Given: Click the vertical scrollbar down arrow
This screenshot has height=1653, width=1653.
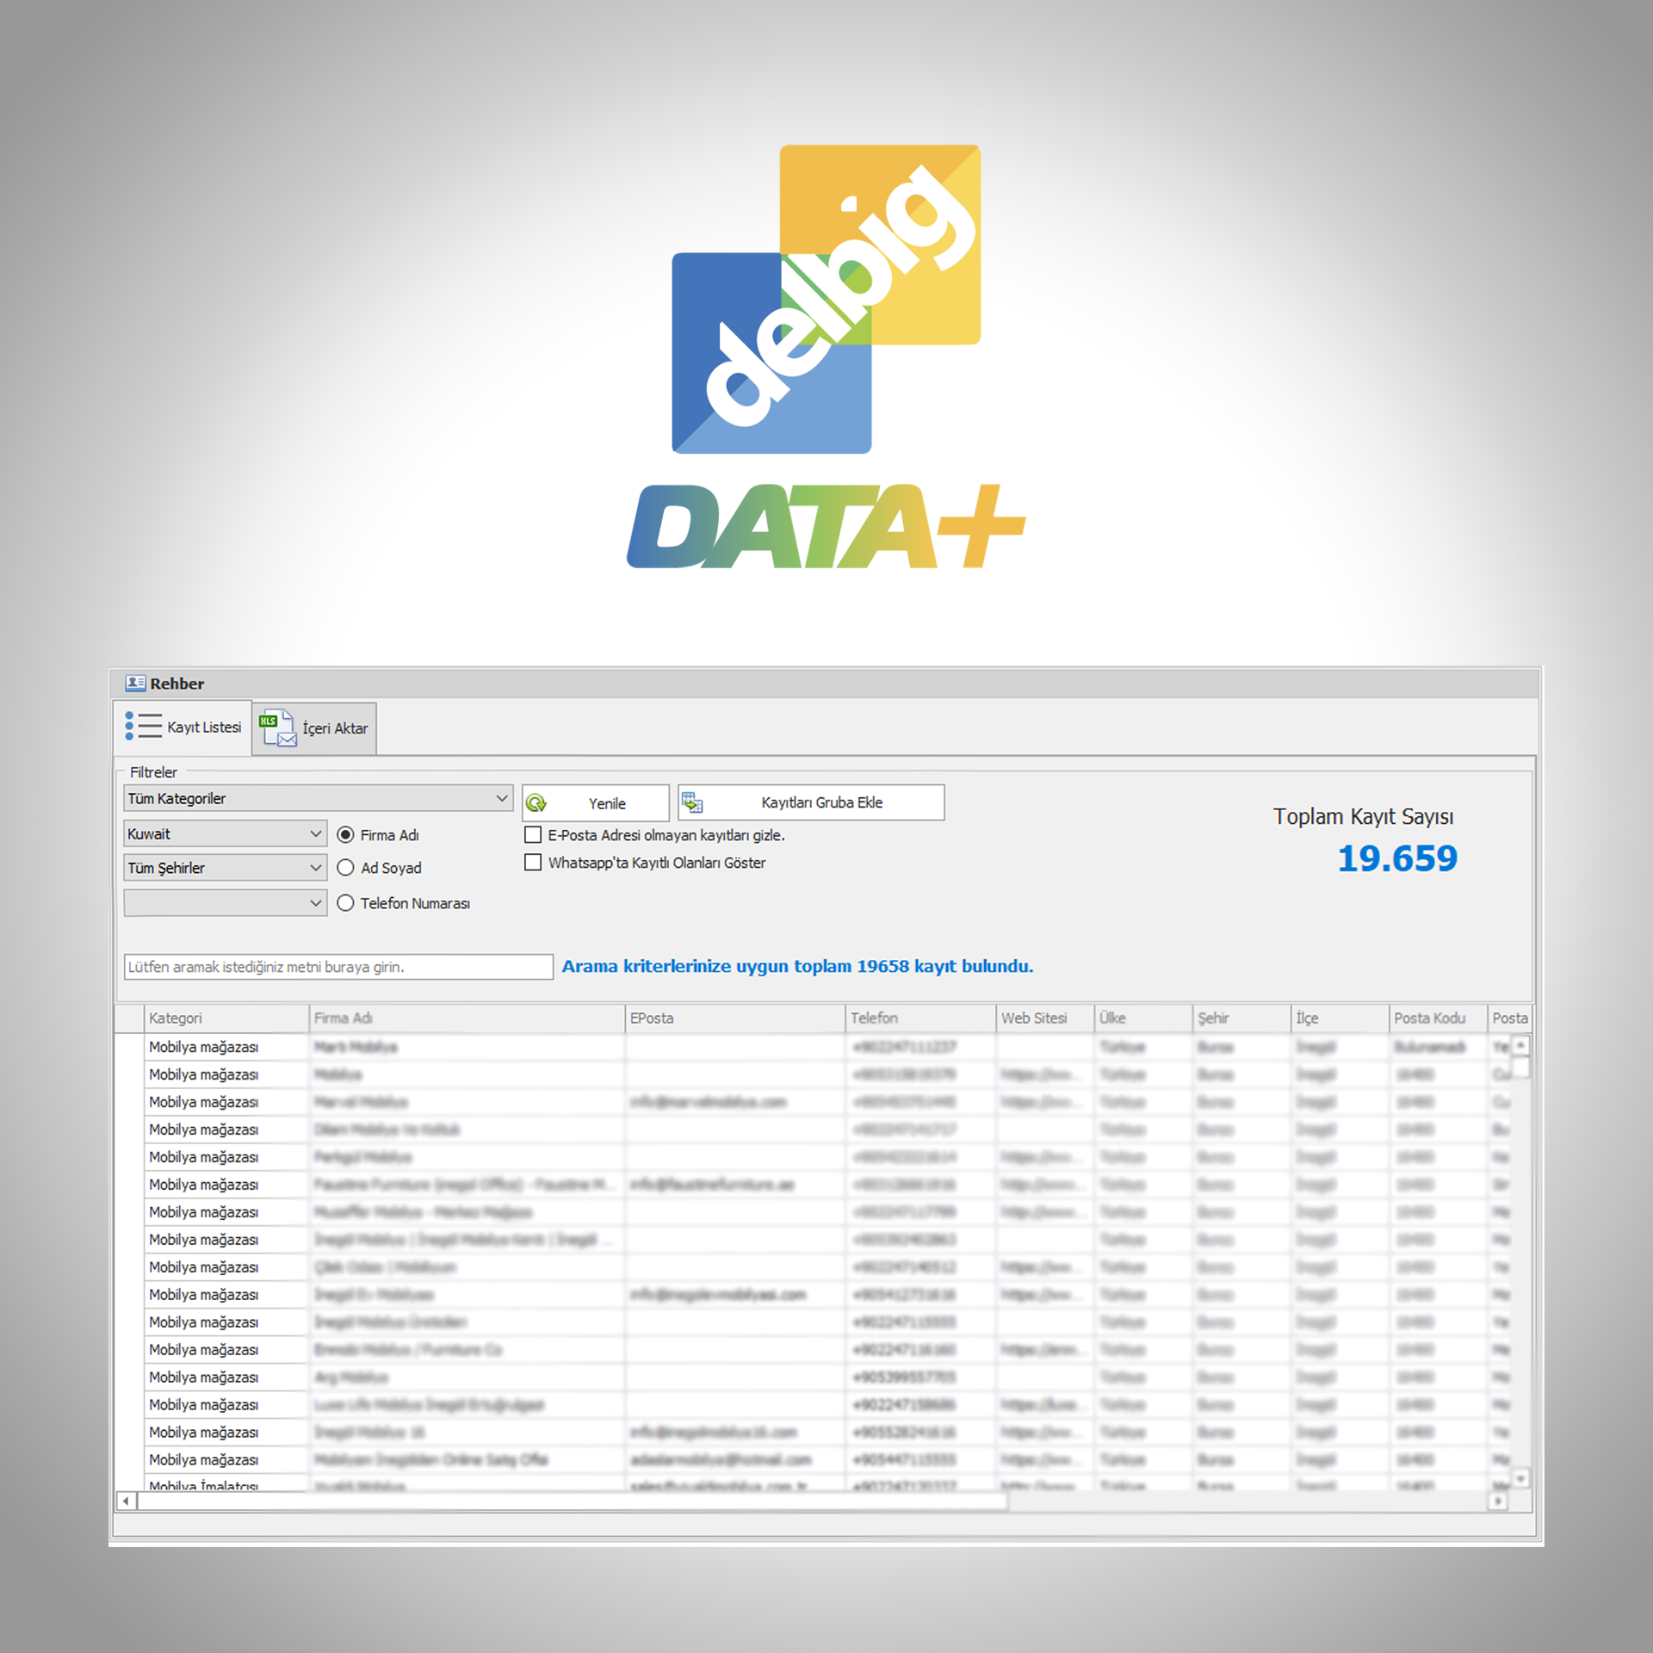Looking at the screenshot, I should click(1521, 1478).
